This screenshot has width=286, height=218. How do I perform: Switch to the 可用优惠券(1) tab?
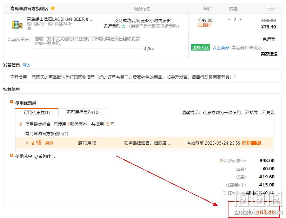37,112
